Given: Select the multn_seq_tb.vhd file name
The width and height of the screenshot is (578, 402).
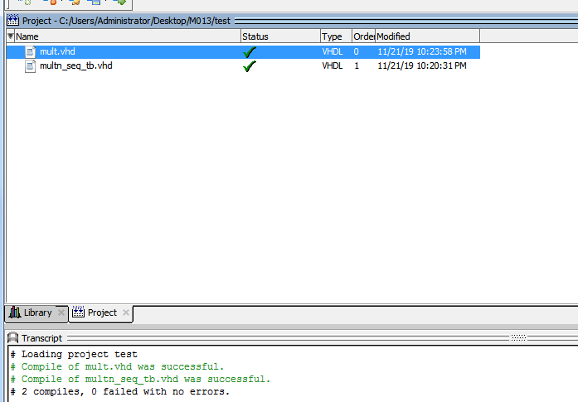Looking at the screenshot, I should pyautogui.click(x=76, y=65).
